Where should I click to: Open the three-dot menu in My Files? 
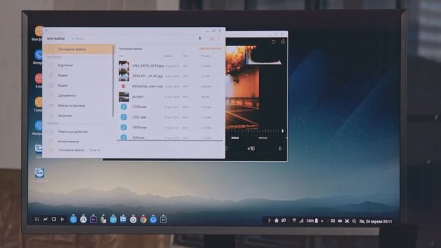tap(219, 39)
